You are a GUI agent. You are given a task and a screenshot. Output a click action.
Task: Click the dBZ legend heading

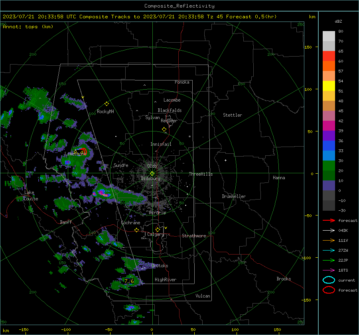338,21
